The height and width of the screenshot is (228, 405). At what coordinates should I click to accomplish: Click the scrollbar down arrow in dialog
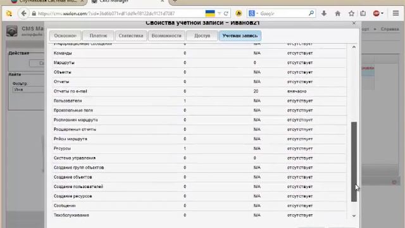(x=354, y=215)
